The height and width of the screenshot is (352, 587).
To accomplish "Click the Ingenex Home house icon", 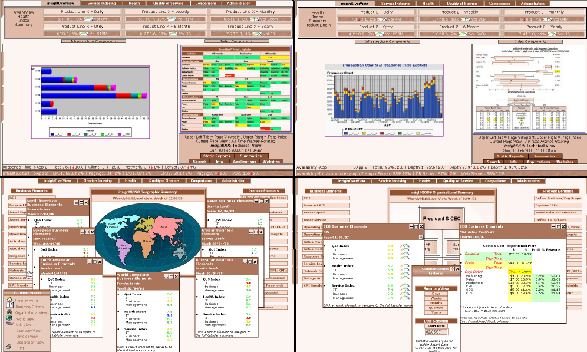I will click(x=10, y=301).
